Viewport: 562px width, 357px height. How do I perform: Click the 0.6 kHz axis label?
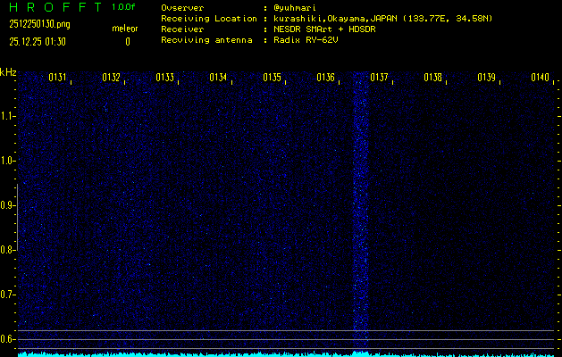click(7, 339)
